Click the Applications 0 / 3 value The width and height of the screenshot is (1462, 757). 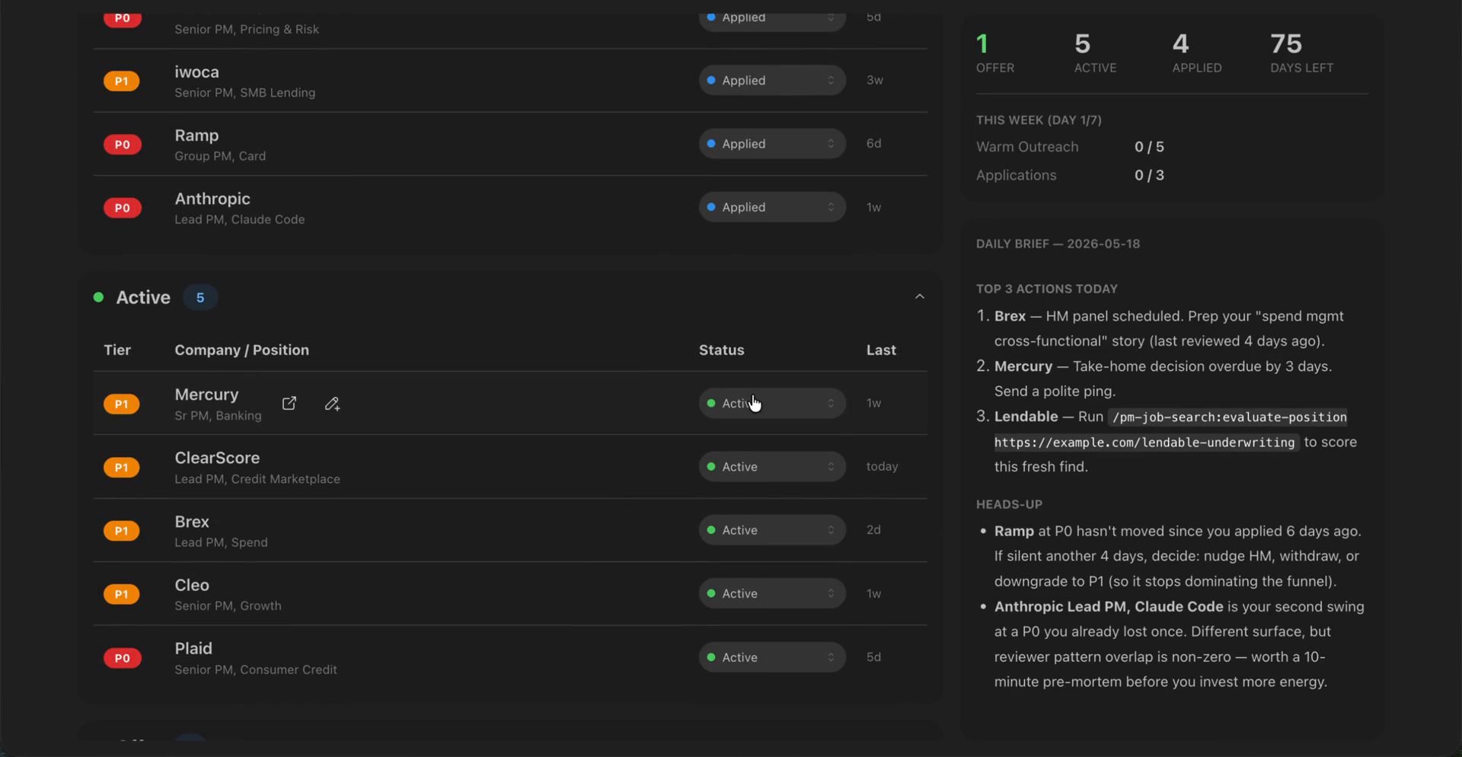point(1149,175)
